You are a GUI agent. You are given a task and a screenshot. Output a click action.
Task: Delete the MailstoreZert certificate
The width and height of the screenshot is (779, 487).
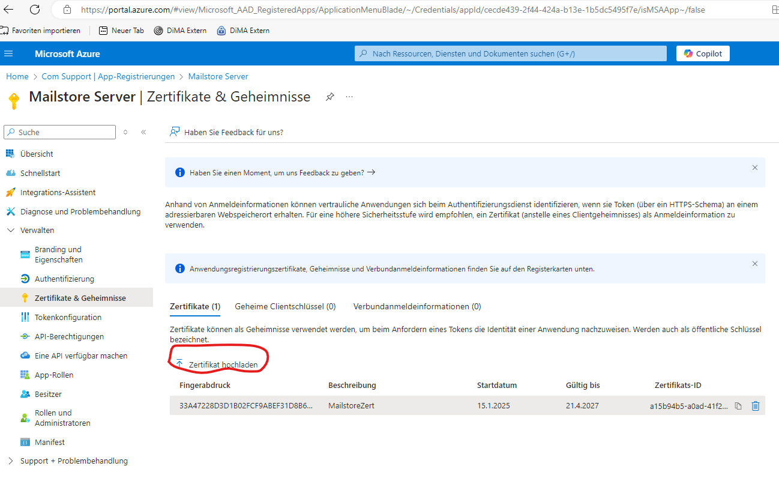pos(756,406)
